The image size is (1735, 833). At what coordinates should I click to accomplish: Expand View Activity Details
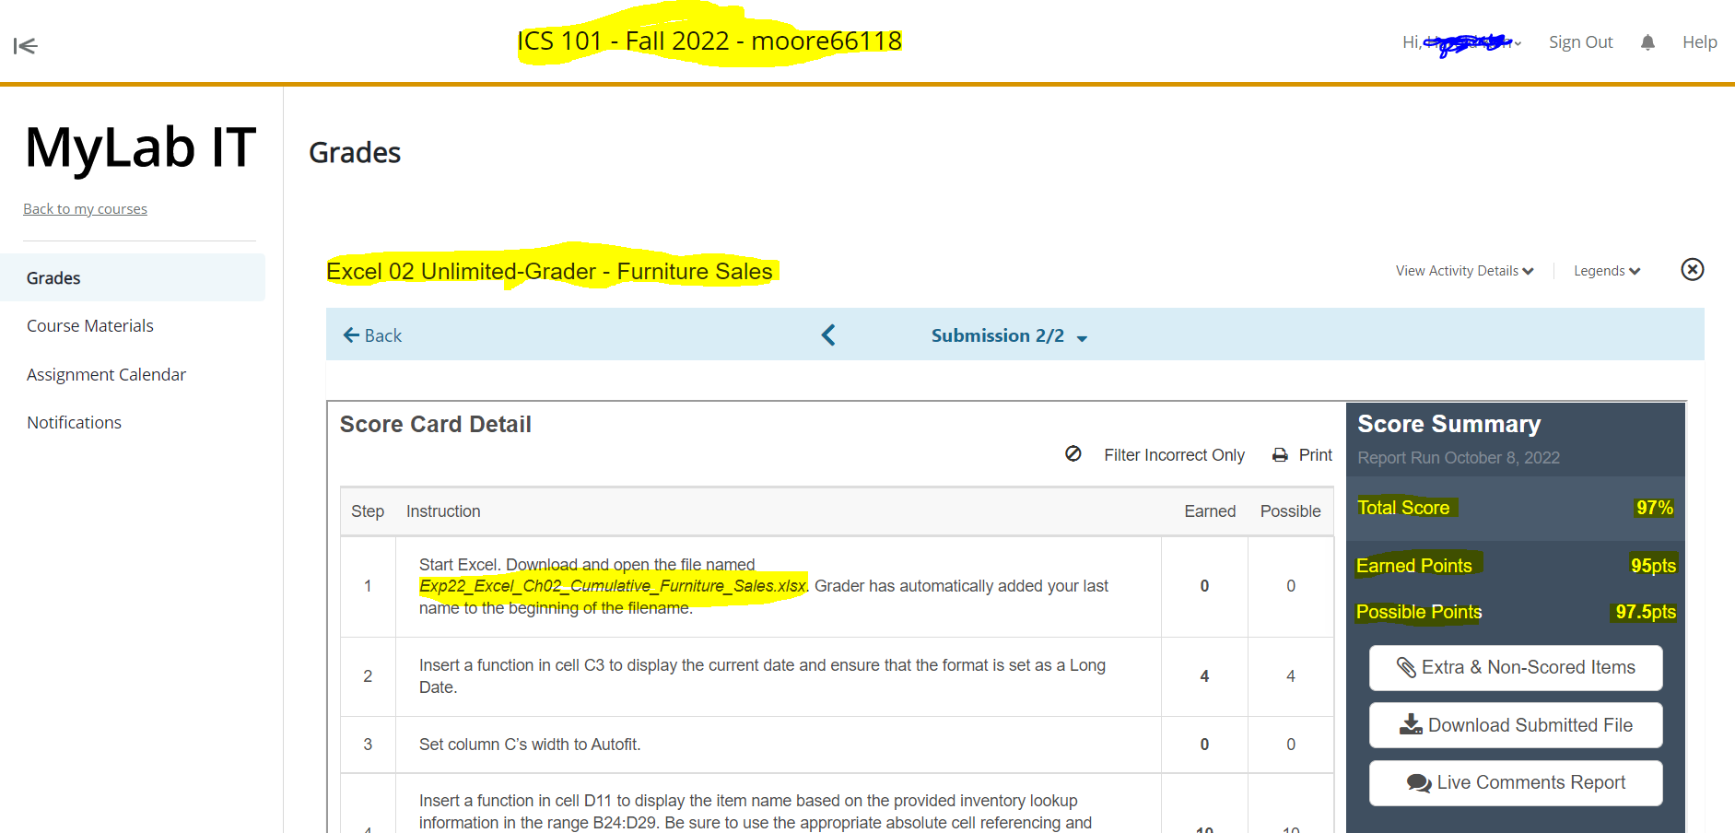1464,271
